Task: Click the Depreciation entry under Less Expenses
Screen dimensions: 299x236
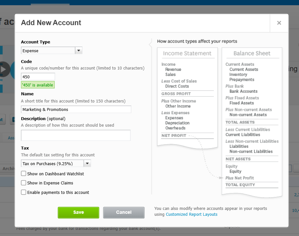Action: click(177, 123)
